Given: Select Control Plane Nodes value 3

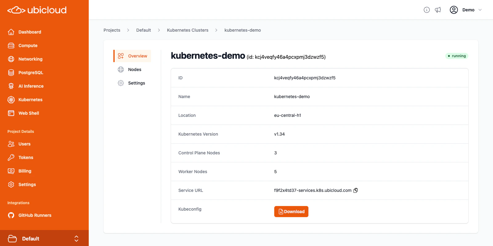Looking at the screenshot, I should tap(275, 153).
